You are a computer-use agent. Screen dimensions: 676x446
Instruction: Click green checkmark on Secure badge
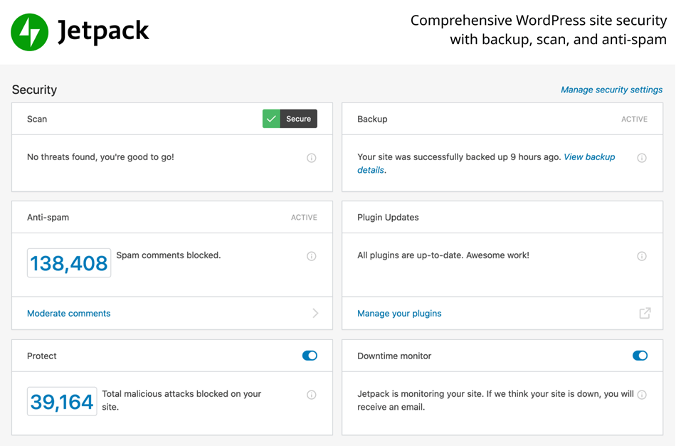point(271,119)
